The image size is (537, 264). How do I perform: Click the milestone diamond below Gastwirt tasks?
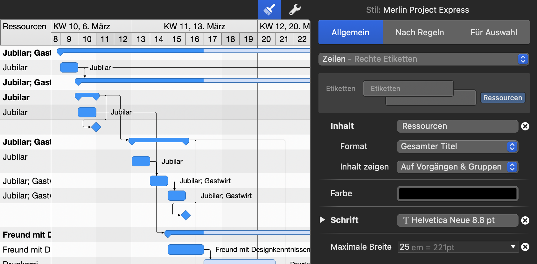tap(186, 215)
